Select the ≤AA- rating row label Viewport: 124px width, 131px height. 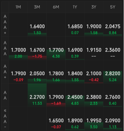[5, 119]
